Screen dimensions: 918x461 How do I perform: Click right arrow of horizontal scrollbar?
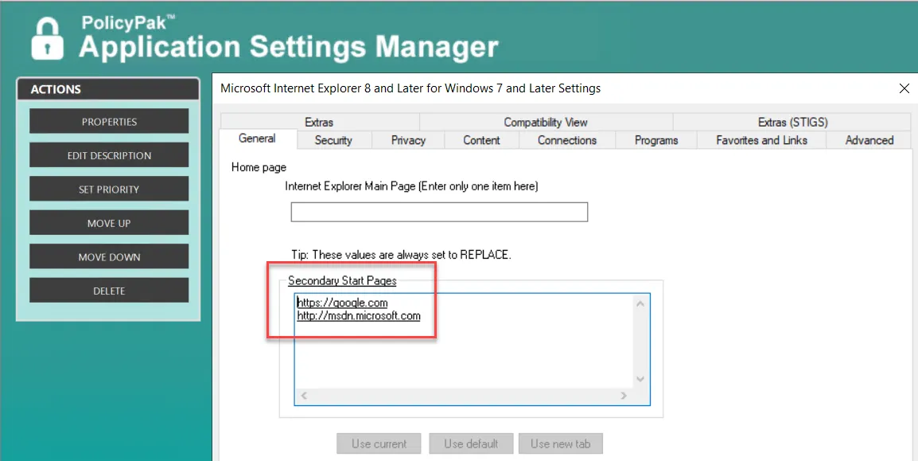pos(624,396)
